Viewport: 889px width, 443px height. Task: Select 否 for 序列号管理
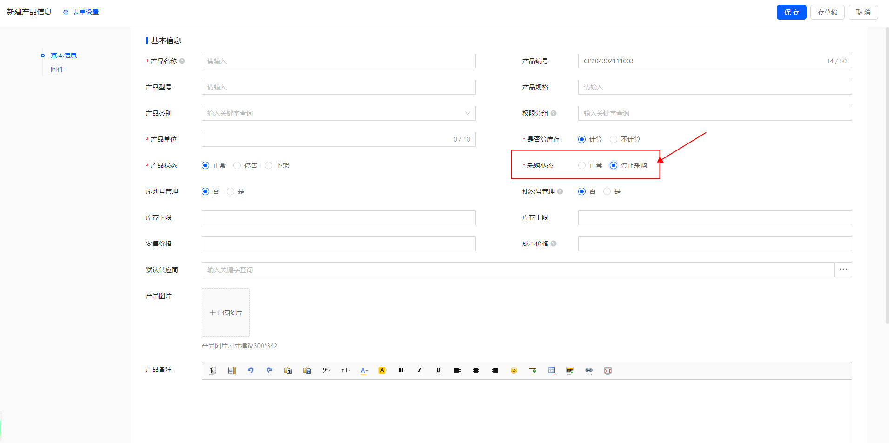point(205,191)
